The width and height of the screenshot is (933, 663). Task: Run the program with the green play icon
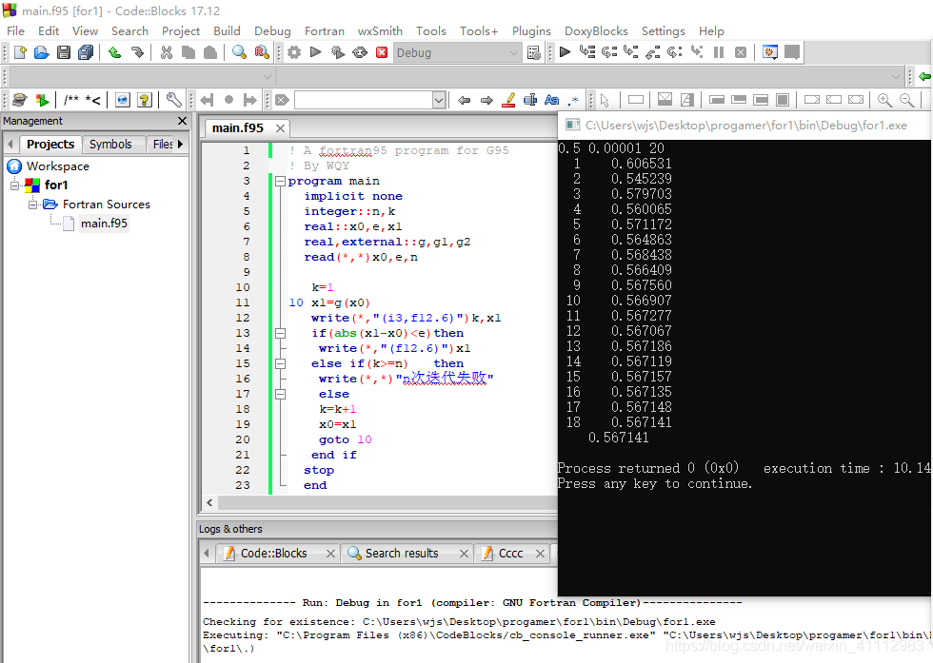(x=315, y=52)
